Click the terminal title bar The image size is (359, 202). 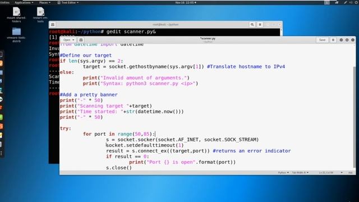[165, 25]
